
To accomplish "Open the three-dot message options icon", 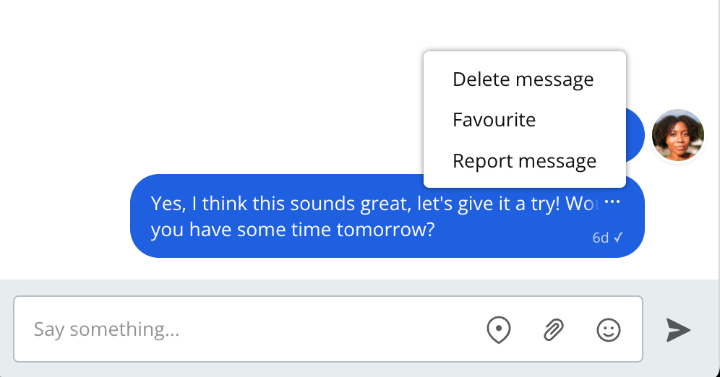I will 612,201.
